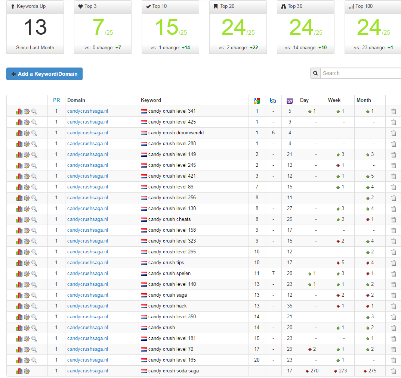The height and width of the screenshot is (378, 401).
Task: Open chart icon for candy crush level 86
Action: [x=19, y=187]
